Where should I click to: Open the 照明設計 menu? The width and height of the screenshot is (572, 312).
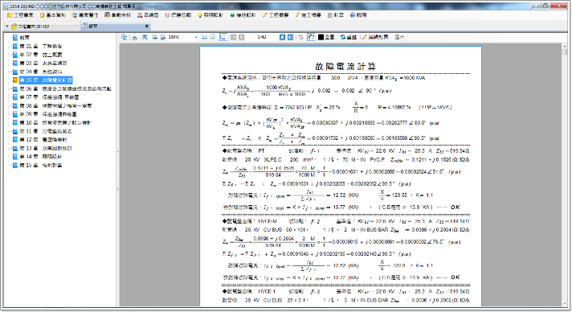point(210,15)
